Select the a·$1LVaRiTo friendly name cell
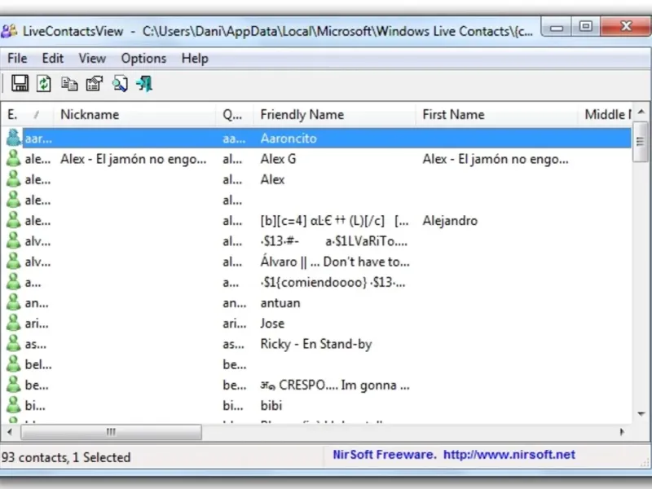652x489 pixels. pyautogui.click(x=334, y=241)
